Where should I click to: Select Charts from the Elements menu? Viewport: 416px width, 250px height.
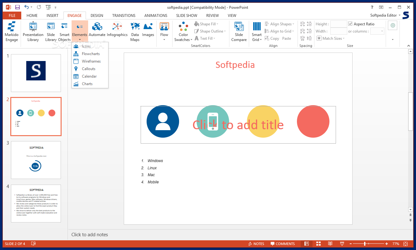(90, 84)
